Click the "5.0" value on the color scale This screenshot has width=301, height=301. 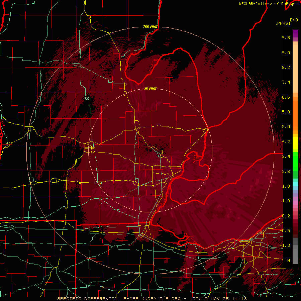(286, 127)
